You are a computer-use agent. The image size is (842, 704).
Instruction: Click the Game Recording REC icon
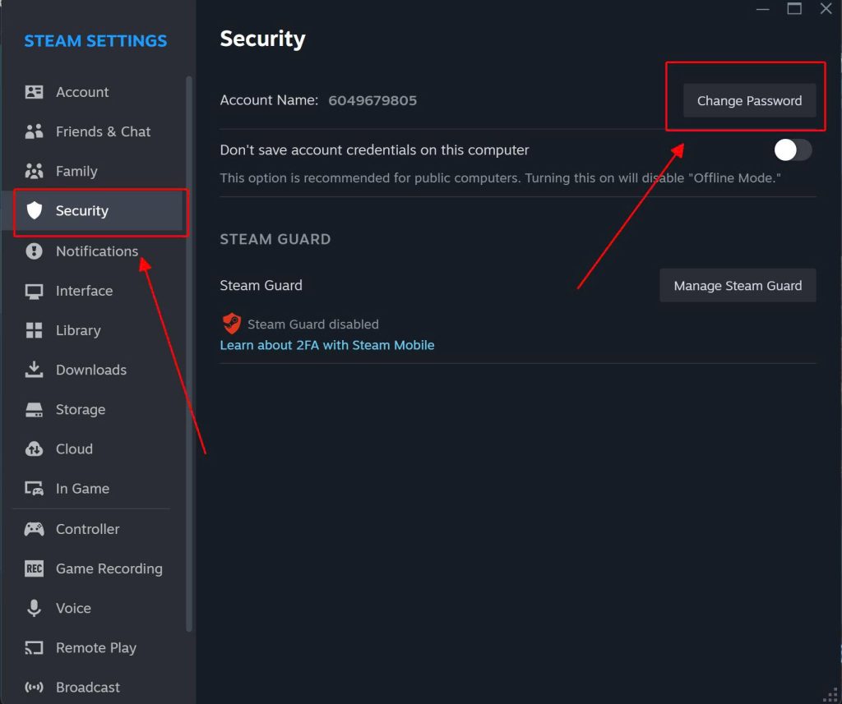point(34,568)
